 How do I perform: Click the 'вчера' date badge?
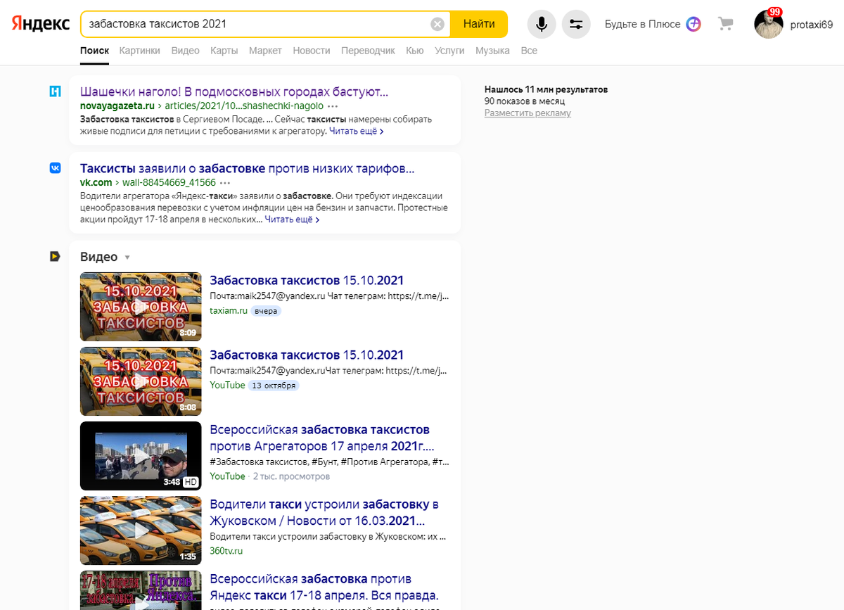point(266,310)
